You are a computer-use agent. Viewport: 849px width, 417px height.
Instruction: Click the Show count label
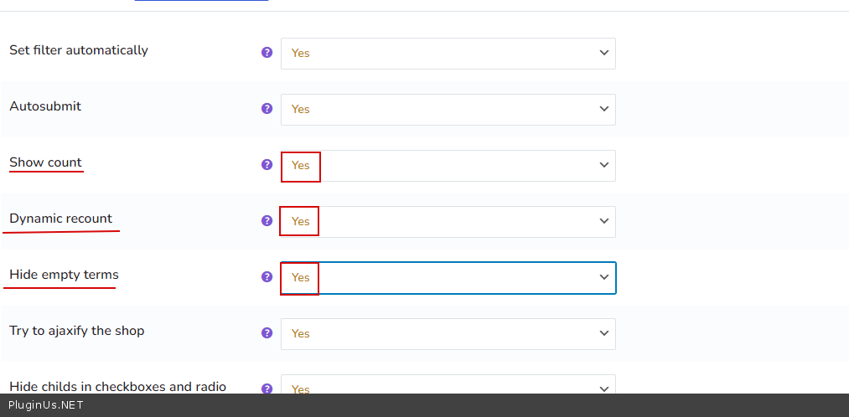(x=46, y=162)
